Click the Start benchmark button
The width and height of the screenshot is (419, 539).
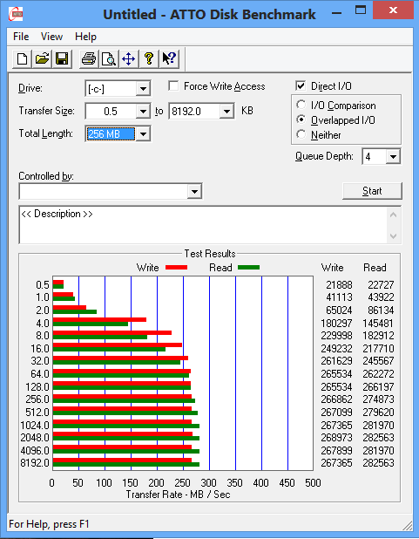372,191
